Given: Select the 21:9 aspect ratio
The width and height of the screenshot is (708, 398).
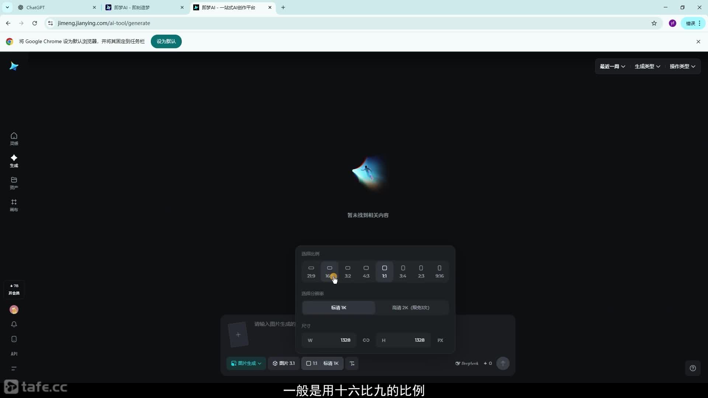Looking at the screenshot, I should coord(311,272).
